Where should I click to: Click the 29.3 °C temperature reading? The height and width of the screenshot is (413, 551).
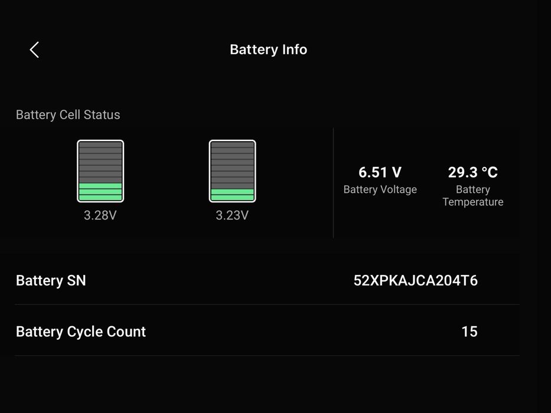click(x=472, y=172)
